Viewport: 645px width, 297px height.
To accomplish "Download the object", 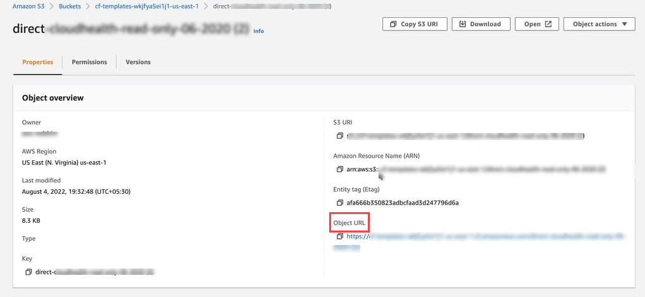I will click(481, 24).
